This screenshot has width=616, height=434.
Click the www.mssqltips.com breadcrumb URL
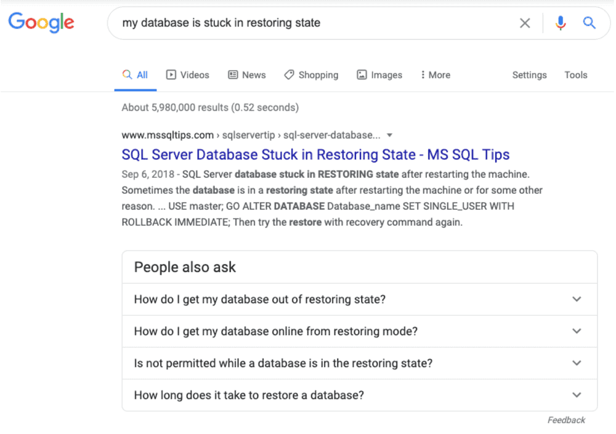point(251,135)
